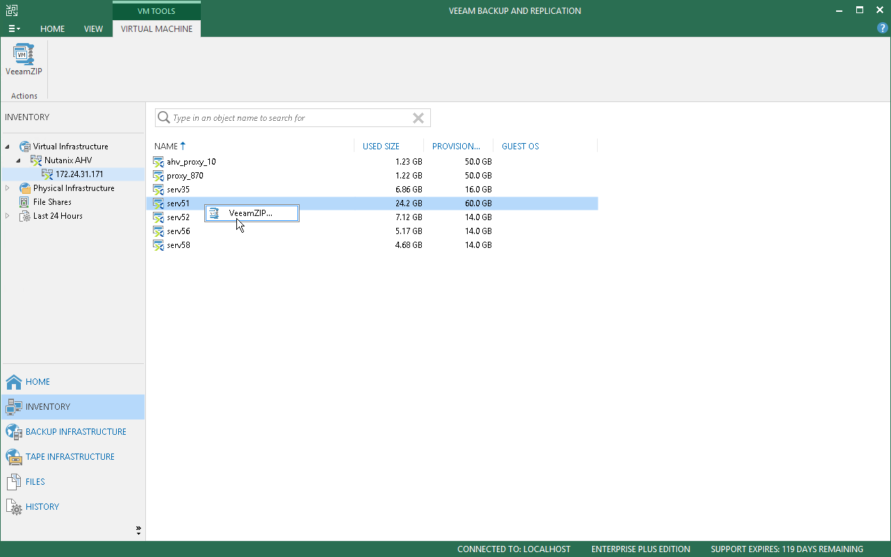Click the Virtual Infrastructure tree icon
The width and height of the screenshot is (891, 557).
point(25,147)
